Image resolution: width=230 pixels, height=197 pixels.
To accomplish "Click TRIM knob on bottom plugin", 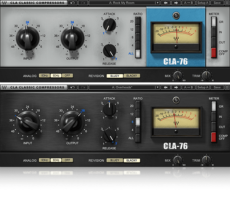I will click(x=206, y=160).
